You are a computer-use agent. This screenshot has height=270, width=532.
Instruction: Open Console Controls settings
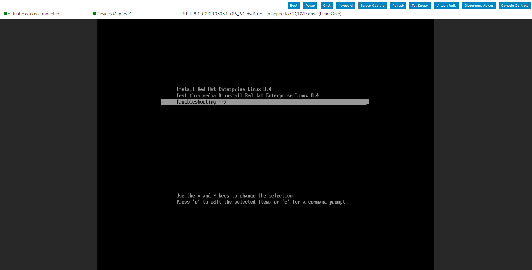tap(514, 5)
